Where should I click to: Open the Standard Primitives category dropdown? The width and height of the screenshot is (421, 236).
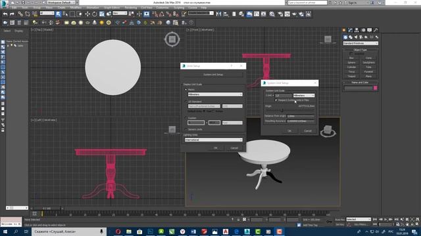pos(360,43)
